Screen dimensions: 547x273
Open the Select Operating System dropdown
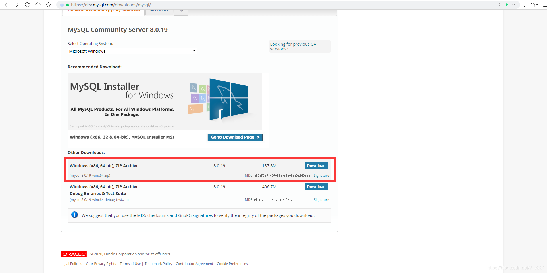(x=132, y=51)
